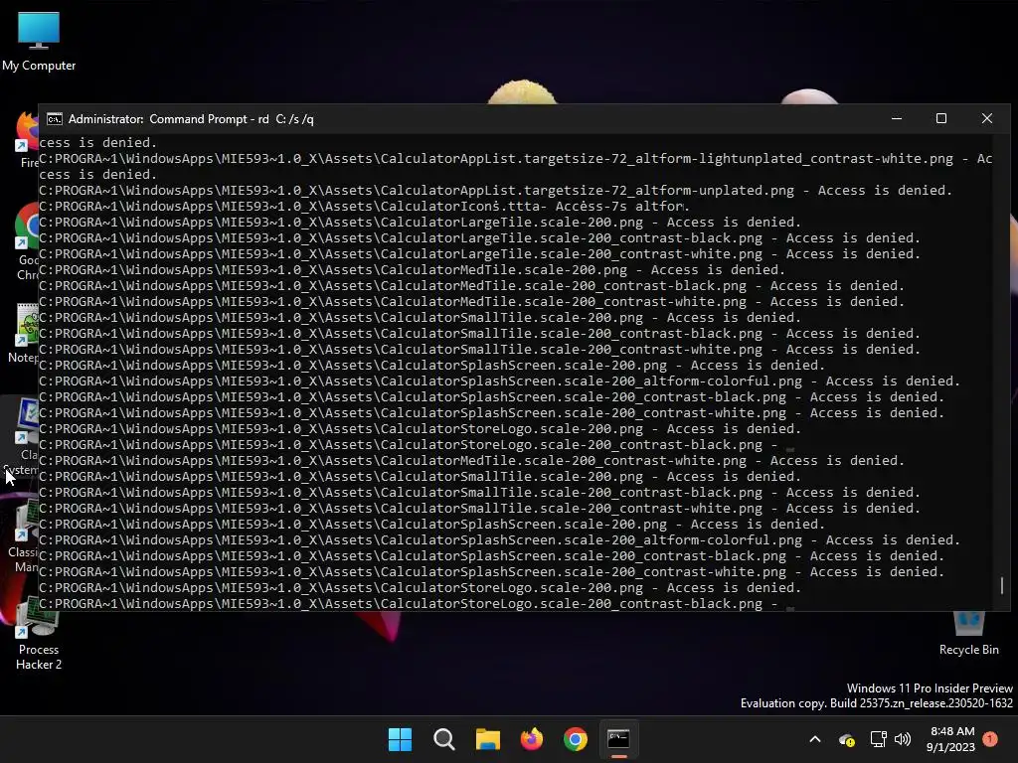Screen dimensions: 1018x763
Task: Click the Command Prompt title bar icon
Action: (55, 119)
